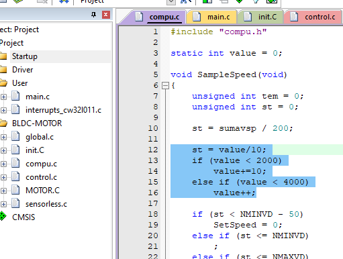Click line number 12 in the gutter
Image resolution: width=343 pixels, height=259 pixels.
153,150
